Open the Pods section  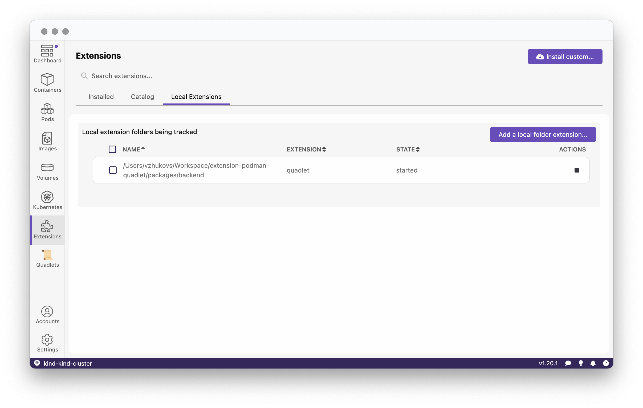[47, 112]
